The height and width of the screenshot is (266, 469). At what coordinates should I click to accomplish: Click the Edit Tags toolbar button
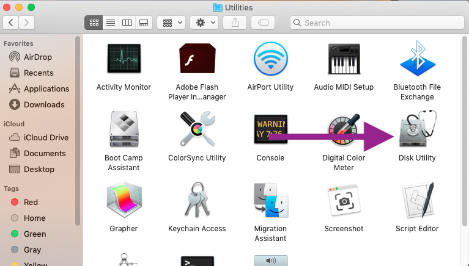[x=263, y=23]
